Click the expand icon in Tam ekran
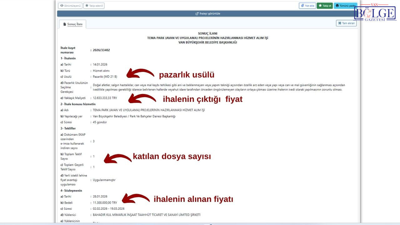The width and height of the screenshot is (400, 225). (x=340, y=23)
